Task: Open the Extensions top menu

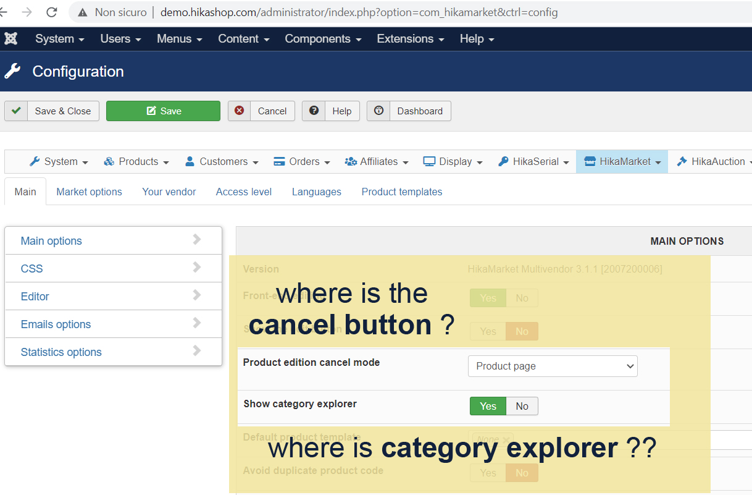Action: point(411,38)
